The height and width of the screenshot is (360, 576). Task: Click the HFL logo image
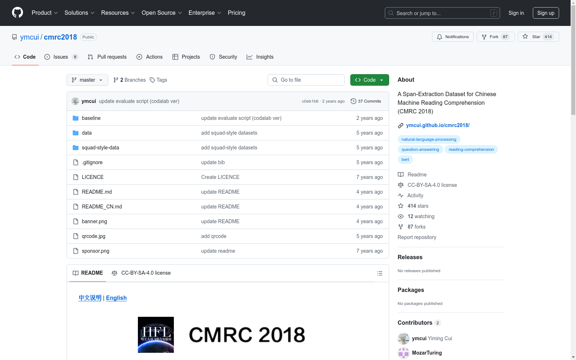click(x=156, y=335)
